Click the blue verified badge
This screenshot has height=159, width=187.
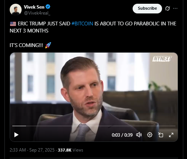[48, 7]
